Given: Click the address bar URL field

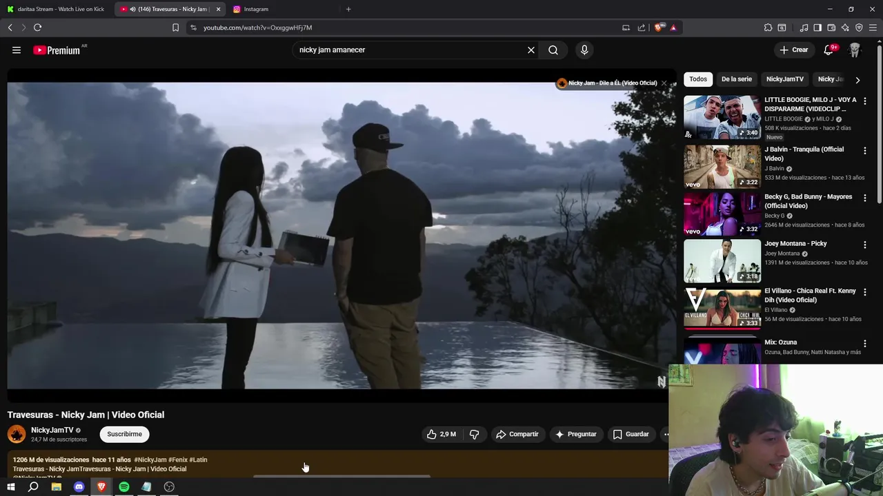Looking at the screenshot, I should (x=407, y=28).
